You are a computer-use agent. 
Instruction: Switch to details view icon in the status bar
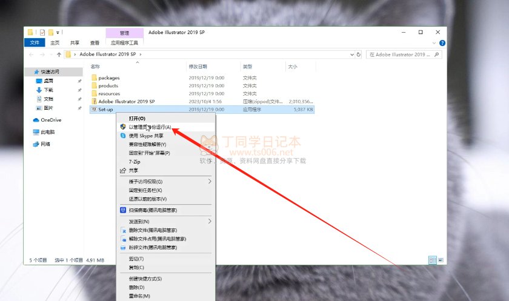tap(433, 260)
